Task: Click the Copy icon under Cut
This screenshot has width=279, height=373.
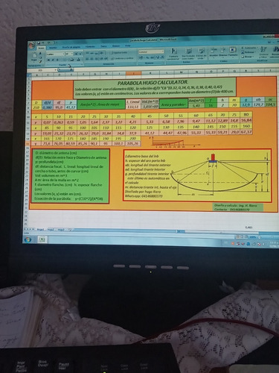Action: coord(40,57)
